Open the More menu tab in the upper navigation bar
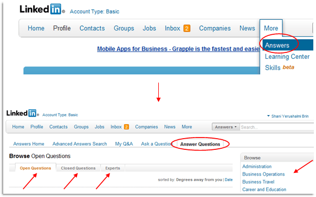Viewport: 316px width, 197px height. click(x=271, y=28)
